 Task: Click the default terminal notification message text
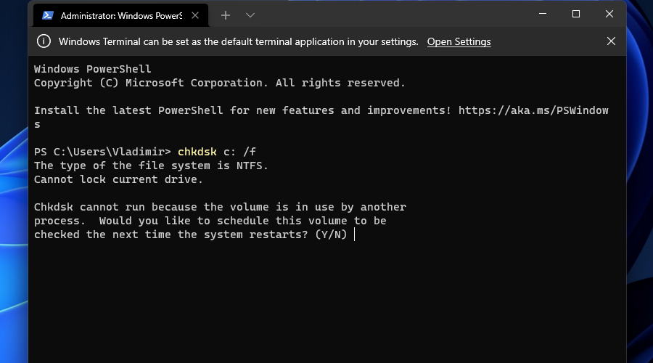pos(238,41)
